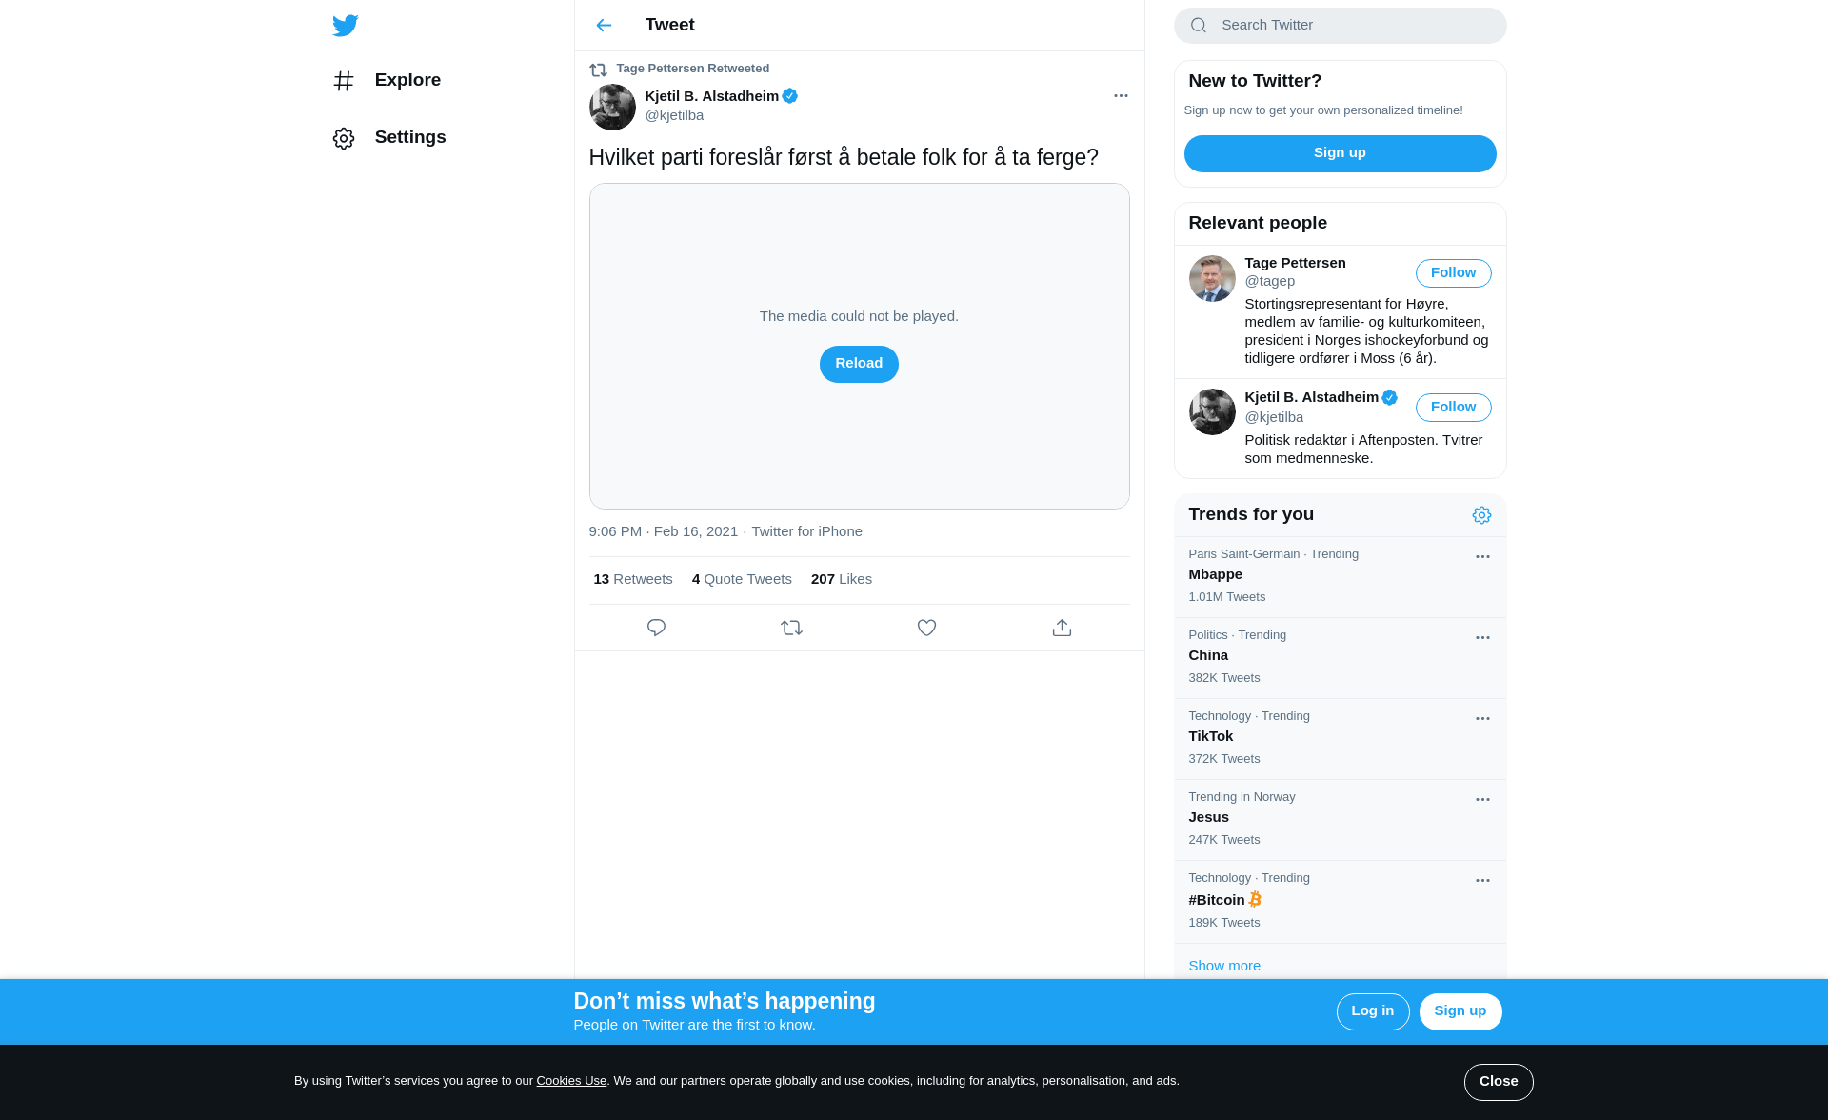Share the tweet via share icon
Viewport: 1828px width, 1120px height.
[1062, 628]
